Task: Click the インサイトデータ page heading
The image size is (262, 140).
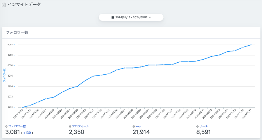Action: (x=24, y=5)
